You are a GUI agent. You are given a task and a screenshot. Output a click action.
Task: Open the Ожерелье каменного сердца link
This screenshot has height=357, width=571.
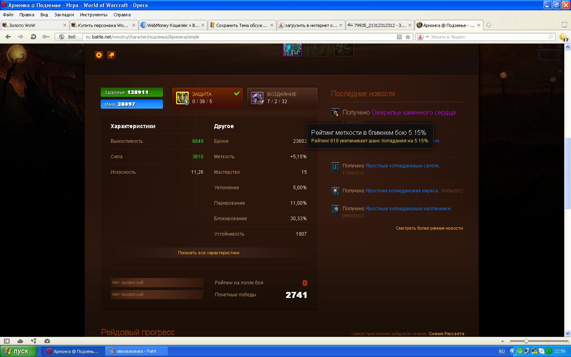(x=414, y=113)
